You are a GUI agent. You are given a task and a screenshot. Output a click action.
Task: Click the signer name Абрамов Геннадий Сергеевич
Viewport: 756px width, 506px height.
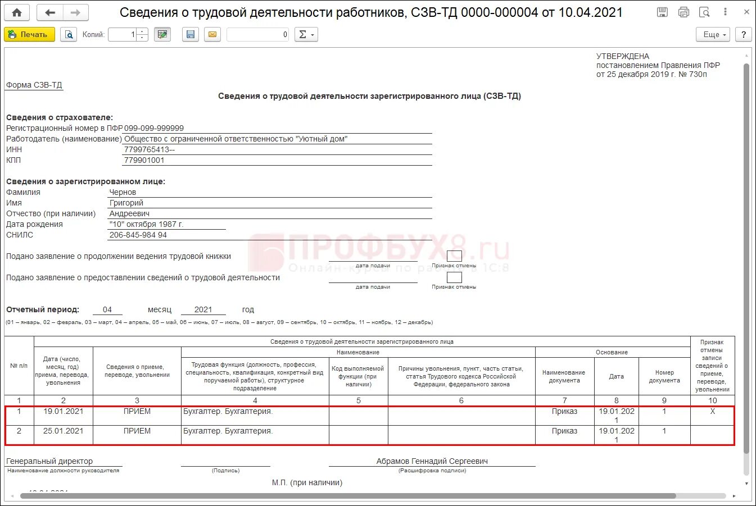432,461
